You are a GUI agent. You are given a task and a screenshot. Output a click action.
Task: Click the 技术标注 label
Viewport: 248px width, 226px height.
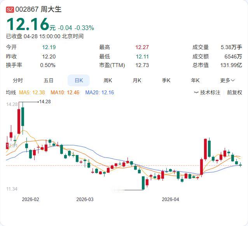[210, 92]
